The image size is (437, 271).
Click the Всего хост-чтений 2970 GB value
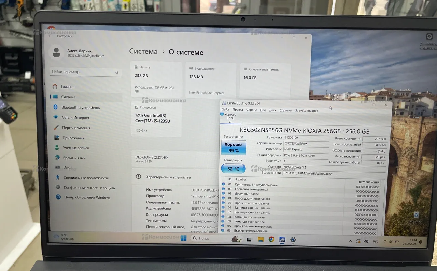pyautogui.click(x=375, y=139)
